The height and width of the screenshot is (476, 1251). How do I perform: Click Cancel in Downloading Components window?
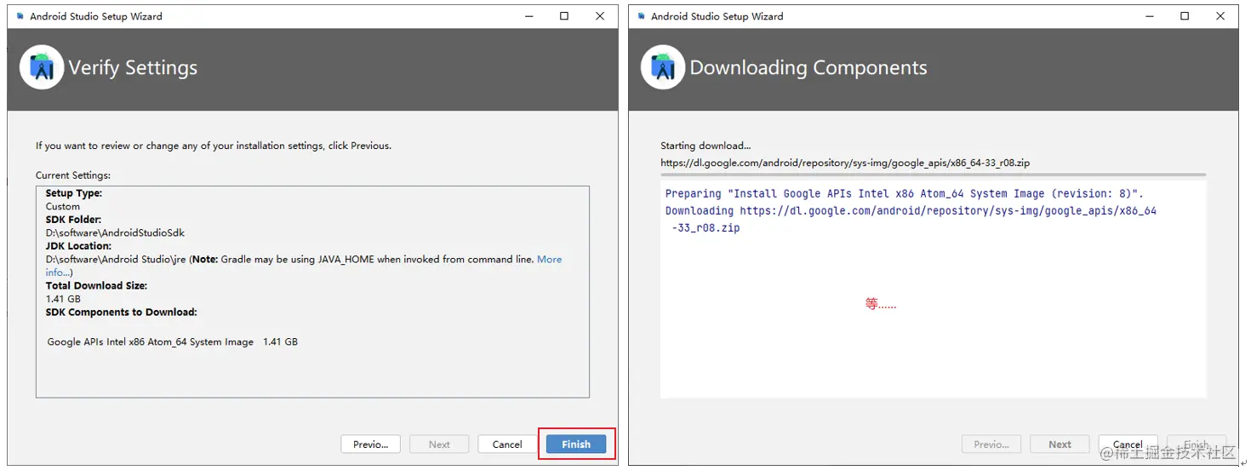pos(1128,444)
